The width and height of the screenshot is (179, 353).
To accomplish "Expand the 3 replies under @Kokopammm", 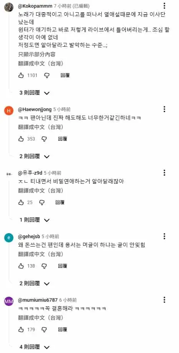I will 34,93.
